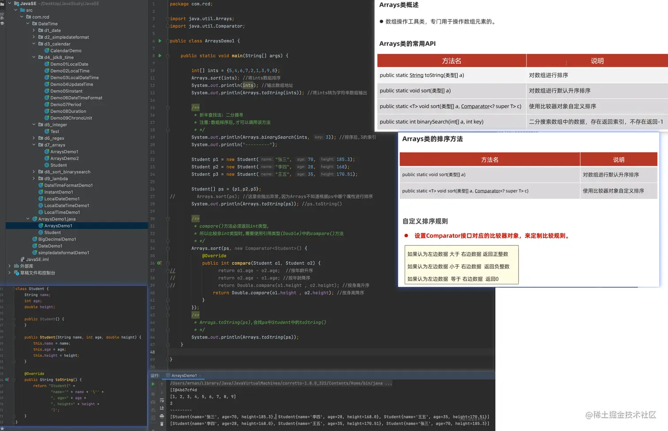Screen dimensions: 668x431
Task: Expand the d8_sort_binarysearch package
Action: click(x=34, y=172)
